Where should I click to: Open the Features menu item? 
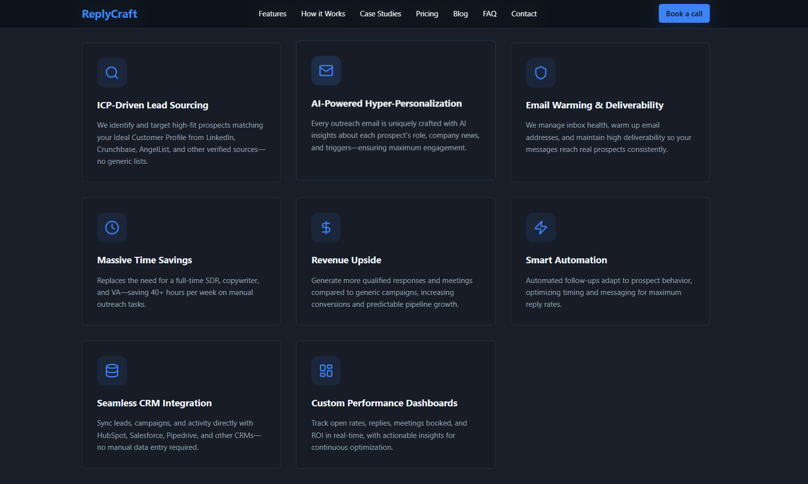click(x=272, y=14)
